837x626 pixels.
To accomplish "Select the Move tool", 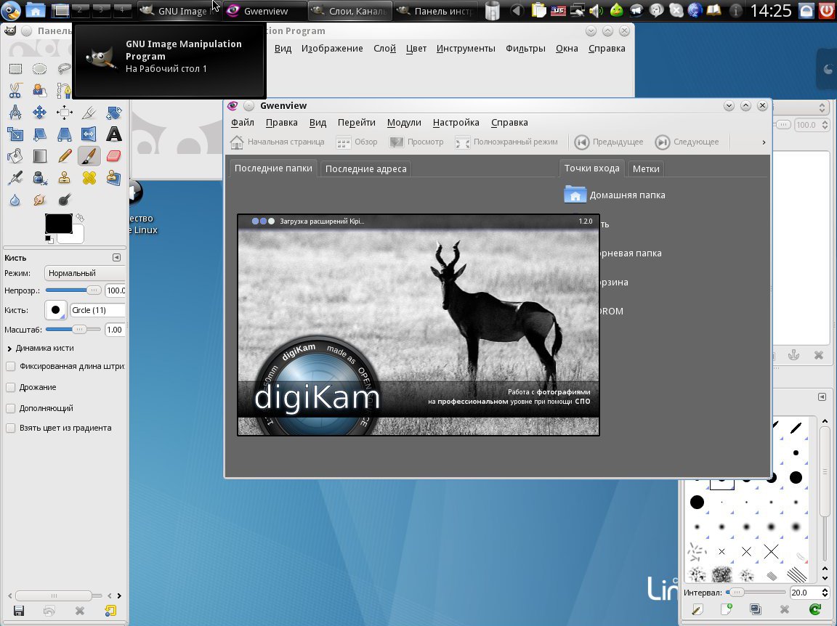I will tap(40, 113).
